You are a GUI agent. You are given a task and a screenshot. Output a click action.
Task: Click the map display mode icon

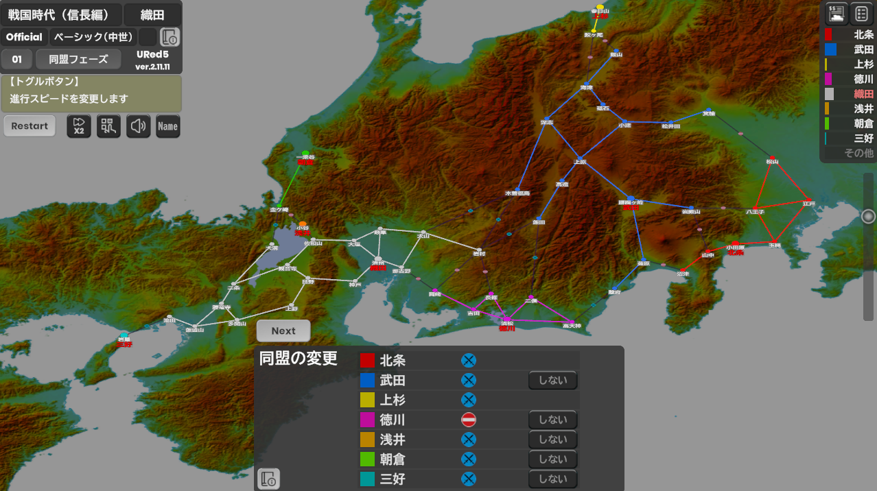coord(108,126)
